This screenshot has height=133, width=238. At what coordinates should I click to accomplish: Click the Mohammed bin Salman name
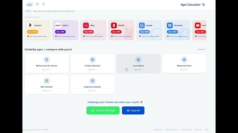(47, 66)
